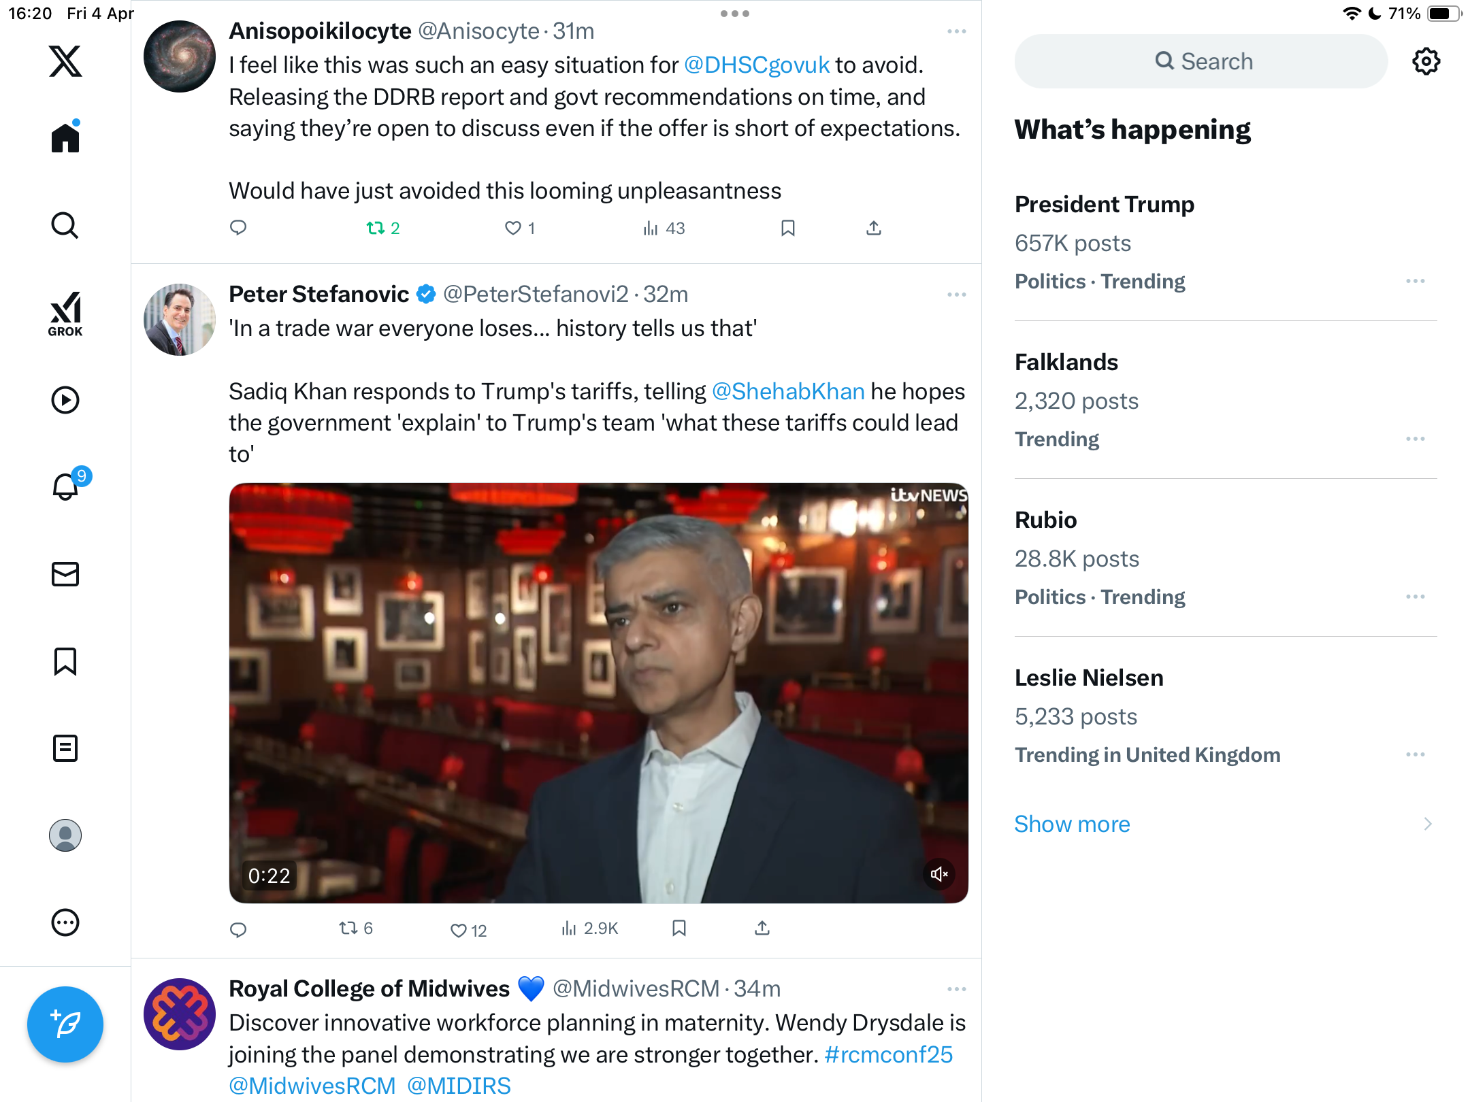Undo repost on Anisopoikilocyte's post

(382, 228)
